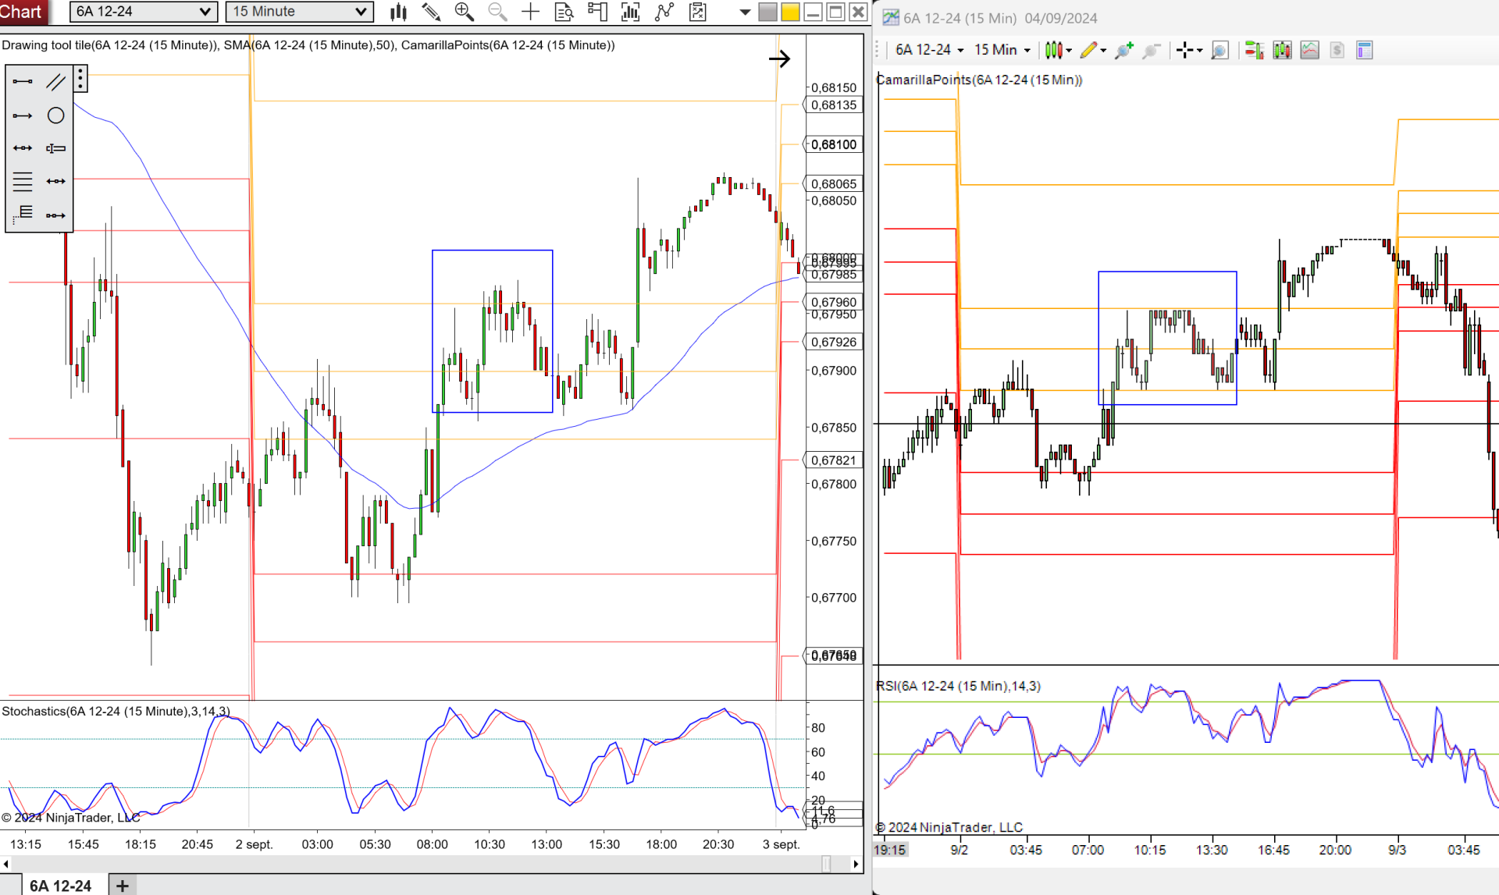Image resolution: width=1499 pixels, height=895 pixels.
Task: Choose the Ray arrow drawing tool
Action: click(x=23, y=115)
